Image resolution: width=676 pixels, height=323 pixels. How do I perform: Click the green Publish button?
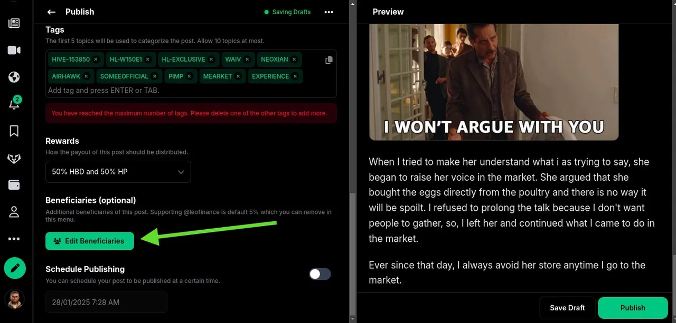click(633, 308)
